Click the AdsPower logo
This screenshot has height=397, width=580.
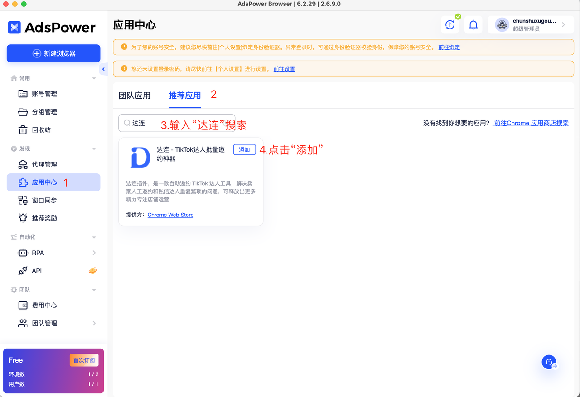[x=52, y=28]
